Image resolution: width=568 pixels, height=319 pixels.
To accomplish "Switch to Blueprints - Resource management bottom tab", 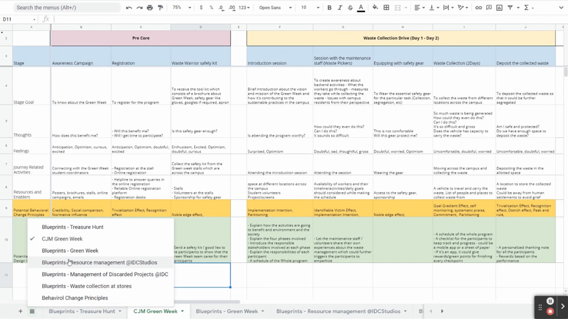I will pos(339,311).
